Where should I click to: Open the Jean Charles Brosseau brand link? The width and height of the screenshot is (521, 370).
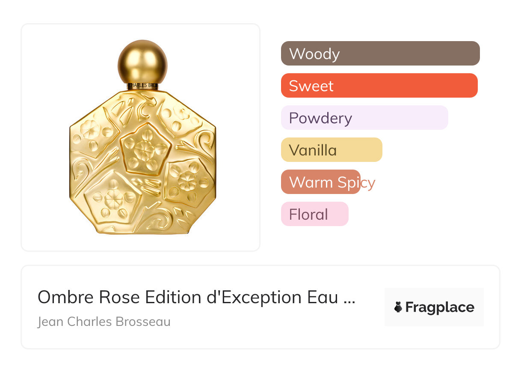click(x=104, y=321)
